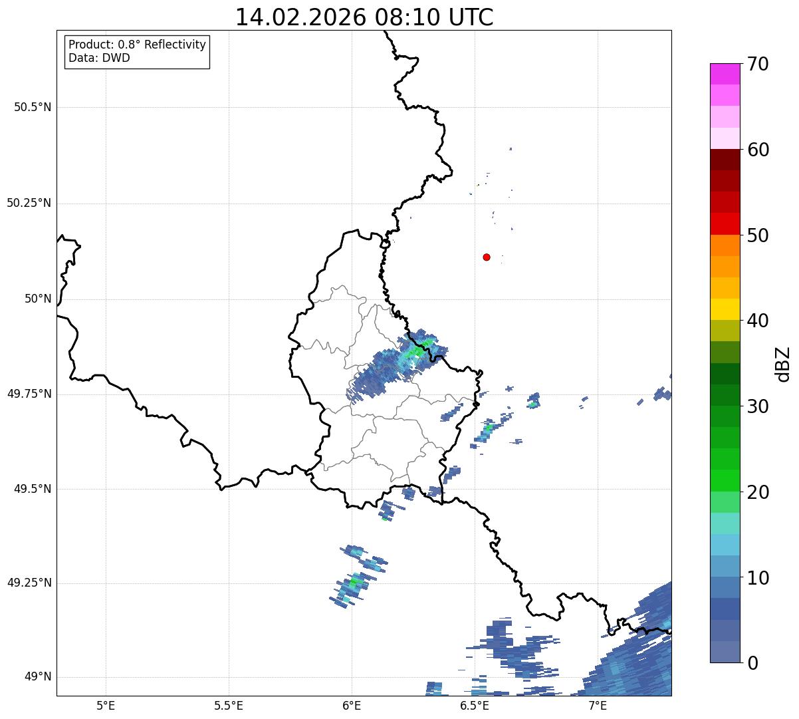Click the 'Data: DWD' label
This screenshot has width=799, height=719.
(99, 58)
